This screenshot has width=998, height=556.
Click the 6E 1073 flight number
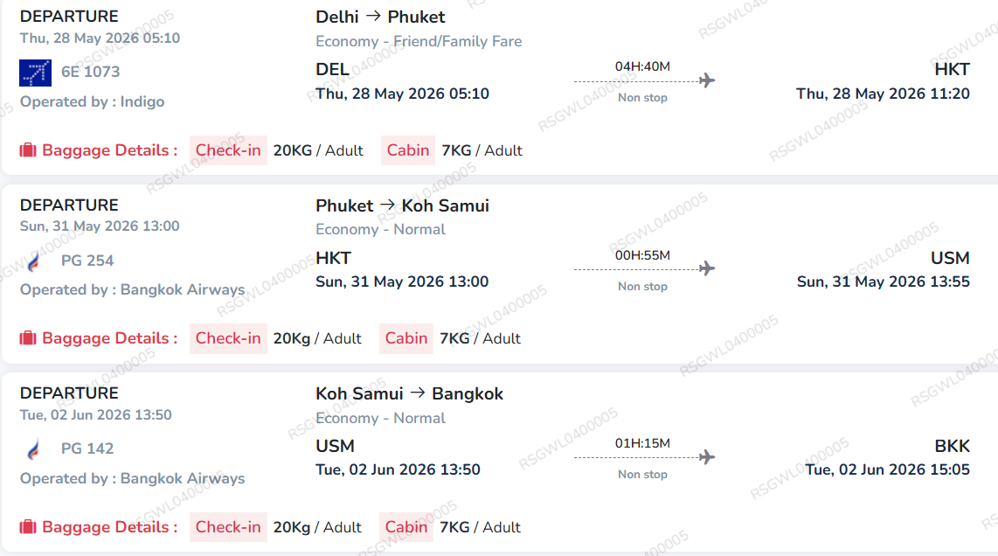[91, 72]
